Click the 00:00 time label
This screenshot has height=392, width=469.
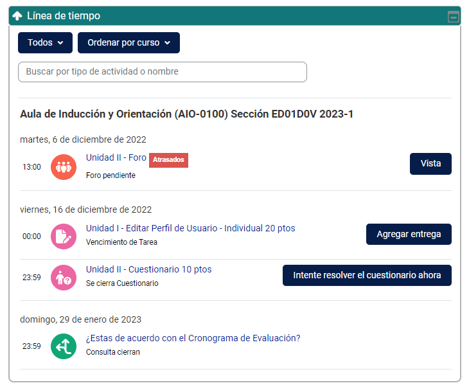point(31,236)
